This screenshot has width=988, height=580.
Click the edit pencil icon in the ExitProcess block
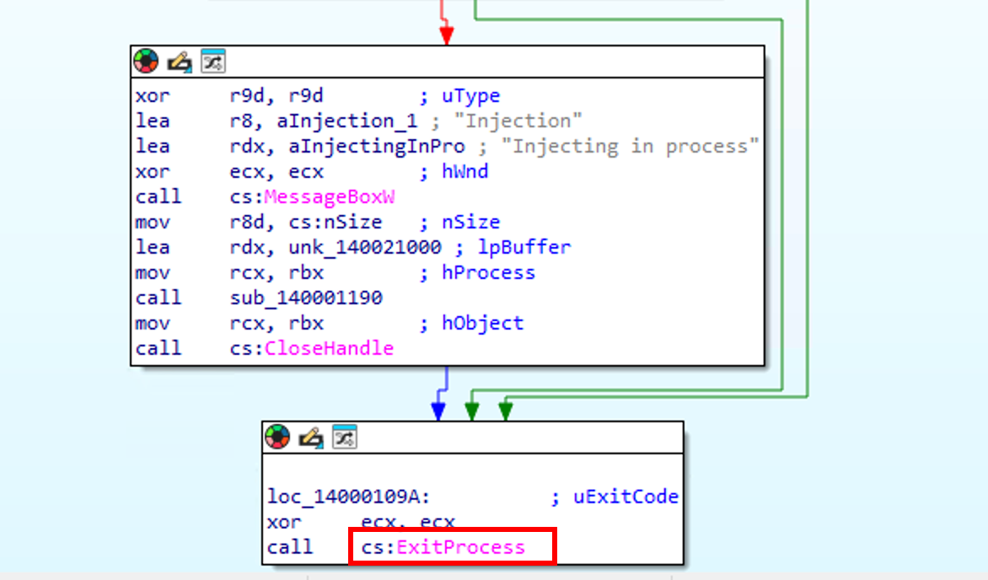311,437
